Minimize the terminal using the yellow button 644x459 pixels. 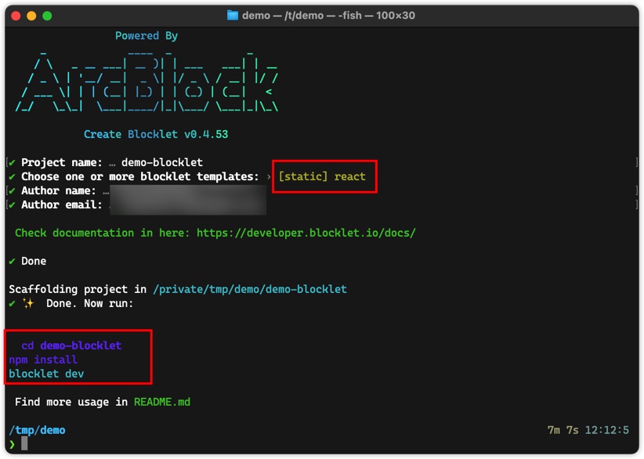(x=31, y=16)
